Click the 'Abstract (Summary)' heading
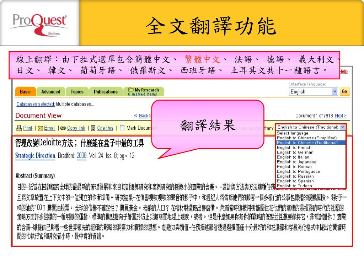The width and height of the screenshot is (364, 273). tap(35, 176)
